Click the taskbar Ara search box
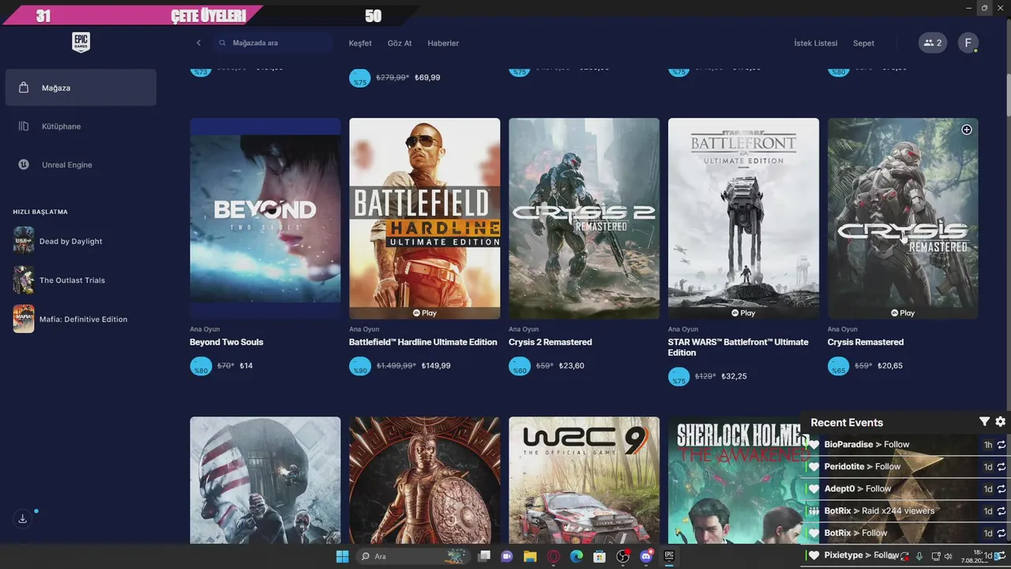Screen dimensions: 1011x569 click(413, 556)
